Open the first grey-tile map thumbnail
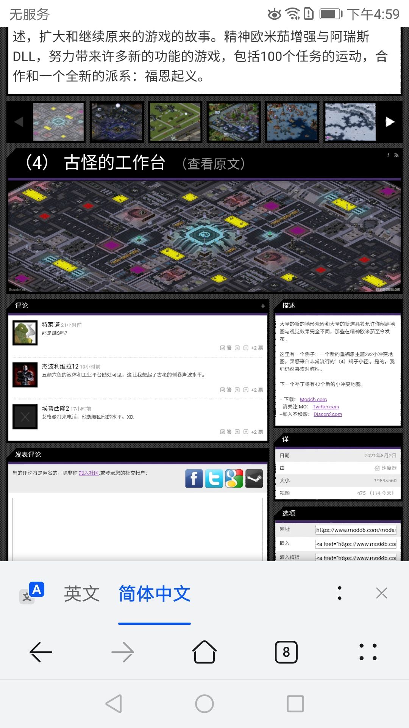 pyautogui.click(x=59, y=122)
